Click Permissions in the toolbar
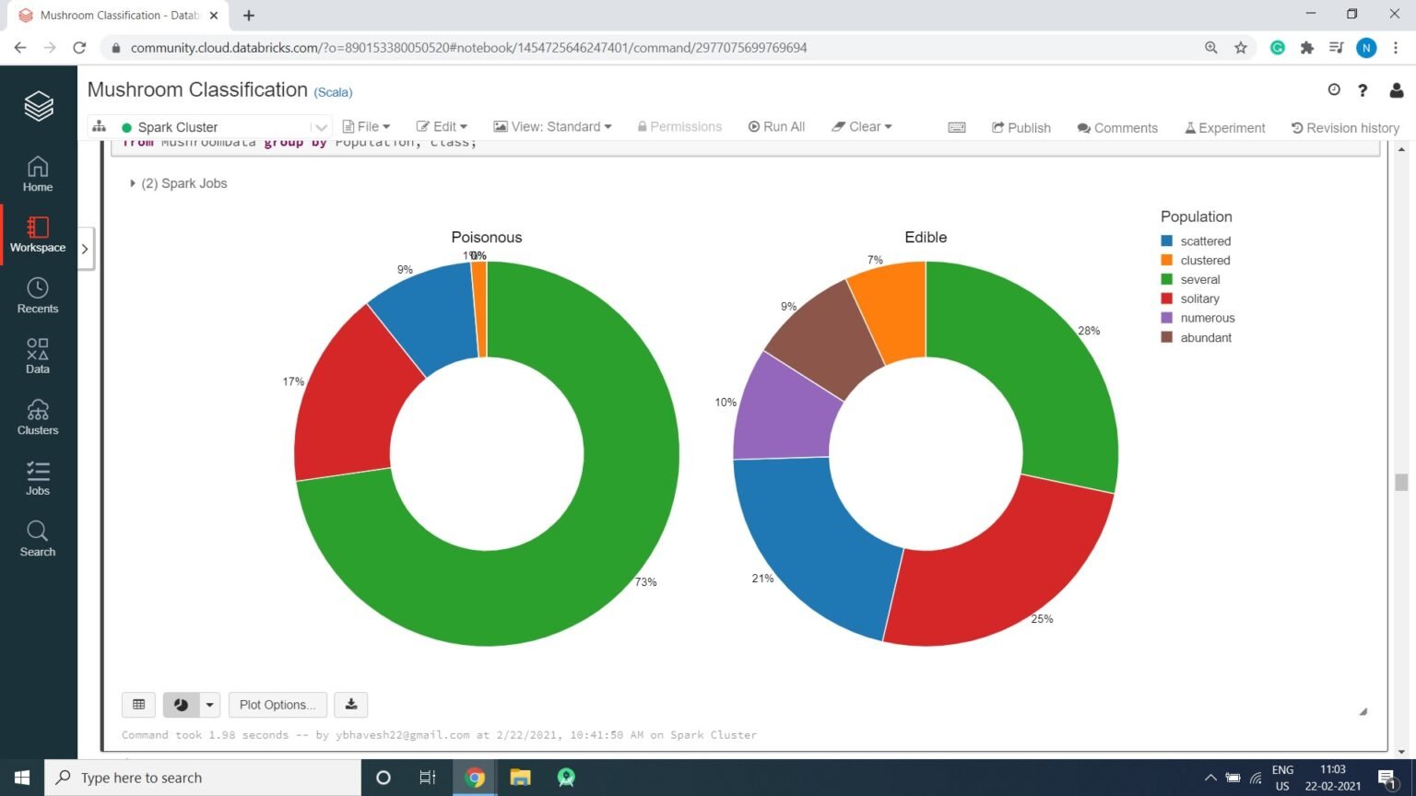This screenshot has width=1416, height=796. 679,127
